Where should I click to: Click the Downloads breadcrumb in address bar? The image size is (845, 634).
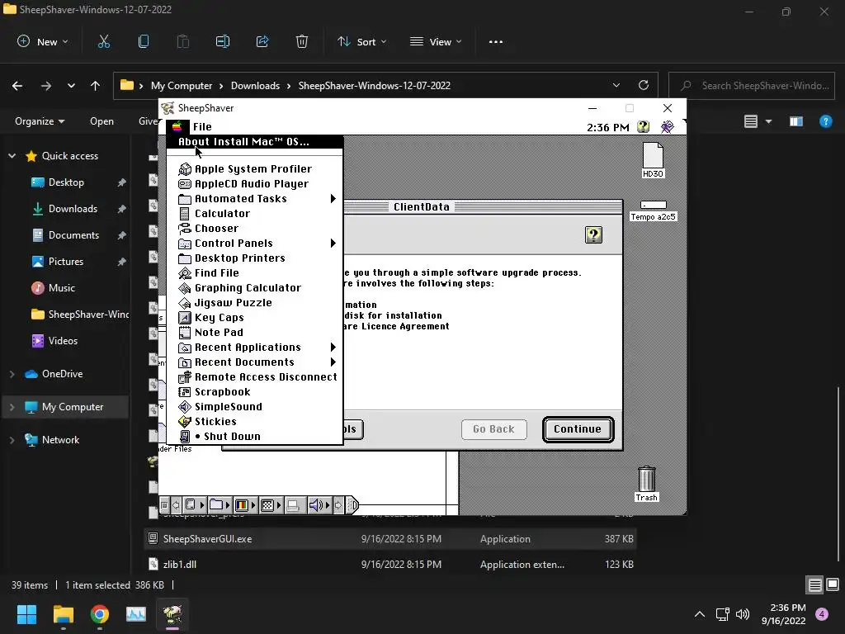256,86
